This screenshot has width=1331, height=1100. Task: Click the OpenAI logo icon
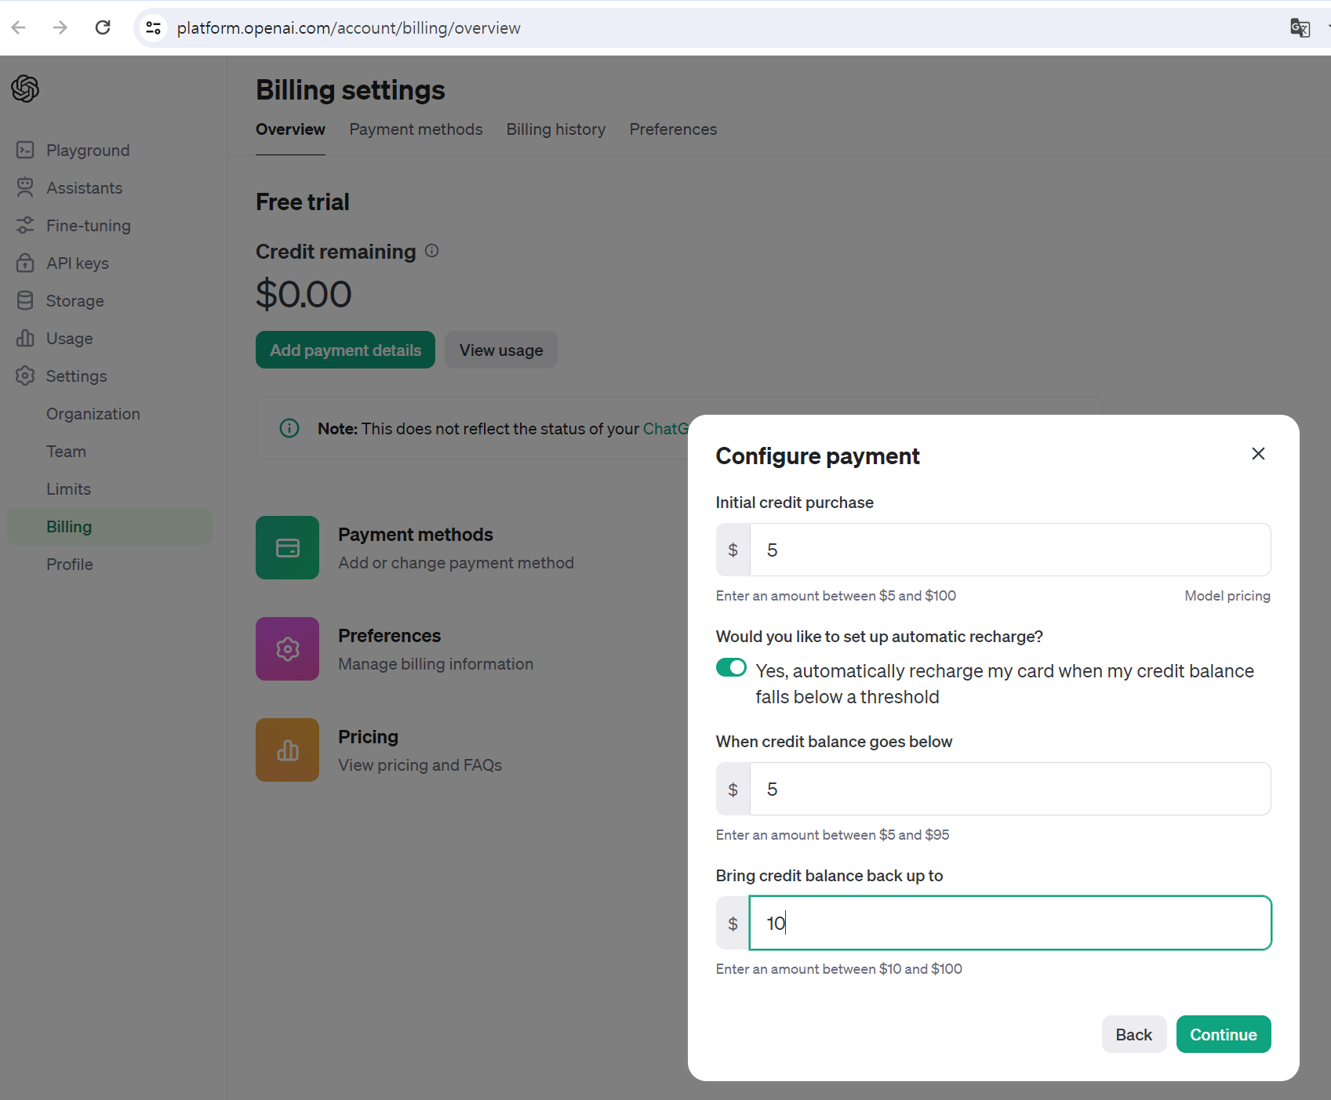[x=25, y=89]
